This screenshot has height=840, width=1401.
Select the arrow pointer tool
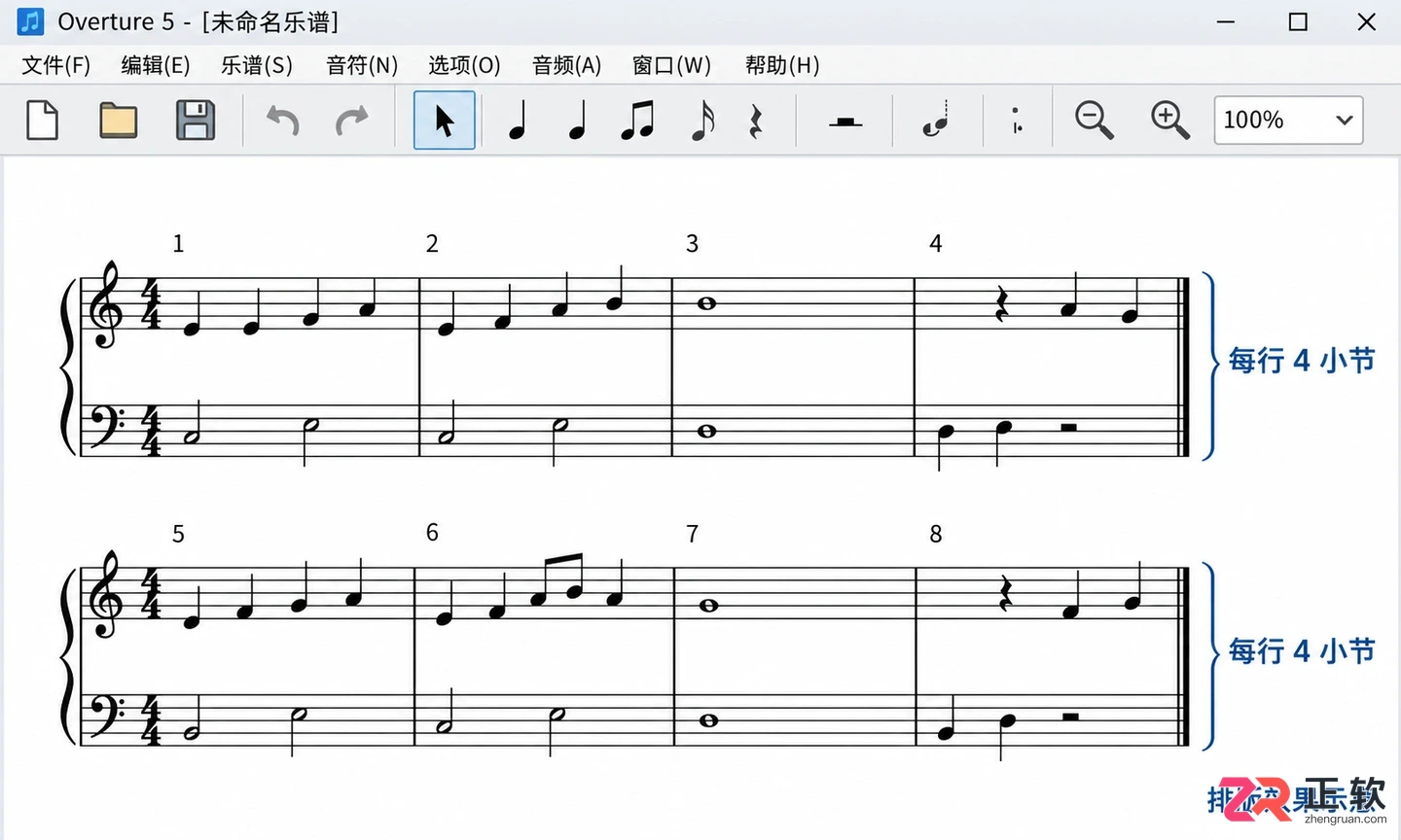[445, 121]
